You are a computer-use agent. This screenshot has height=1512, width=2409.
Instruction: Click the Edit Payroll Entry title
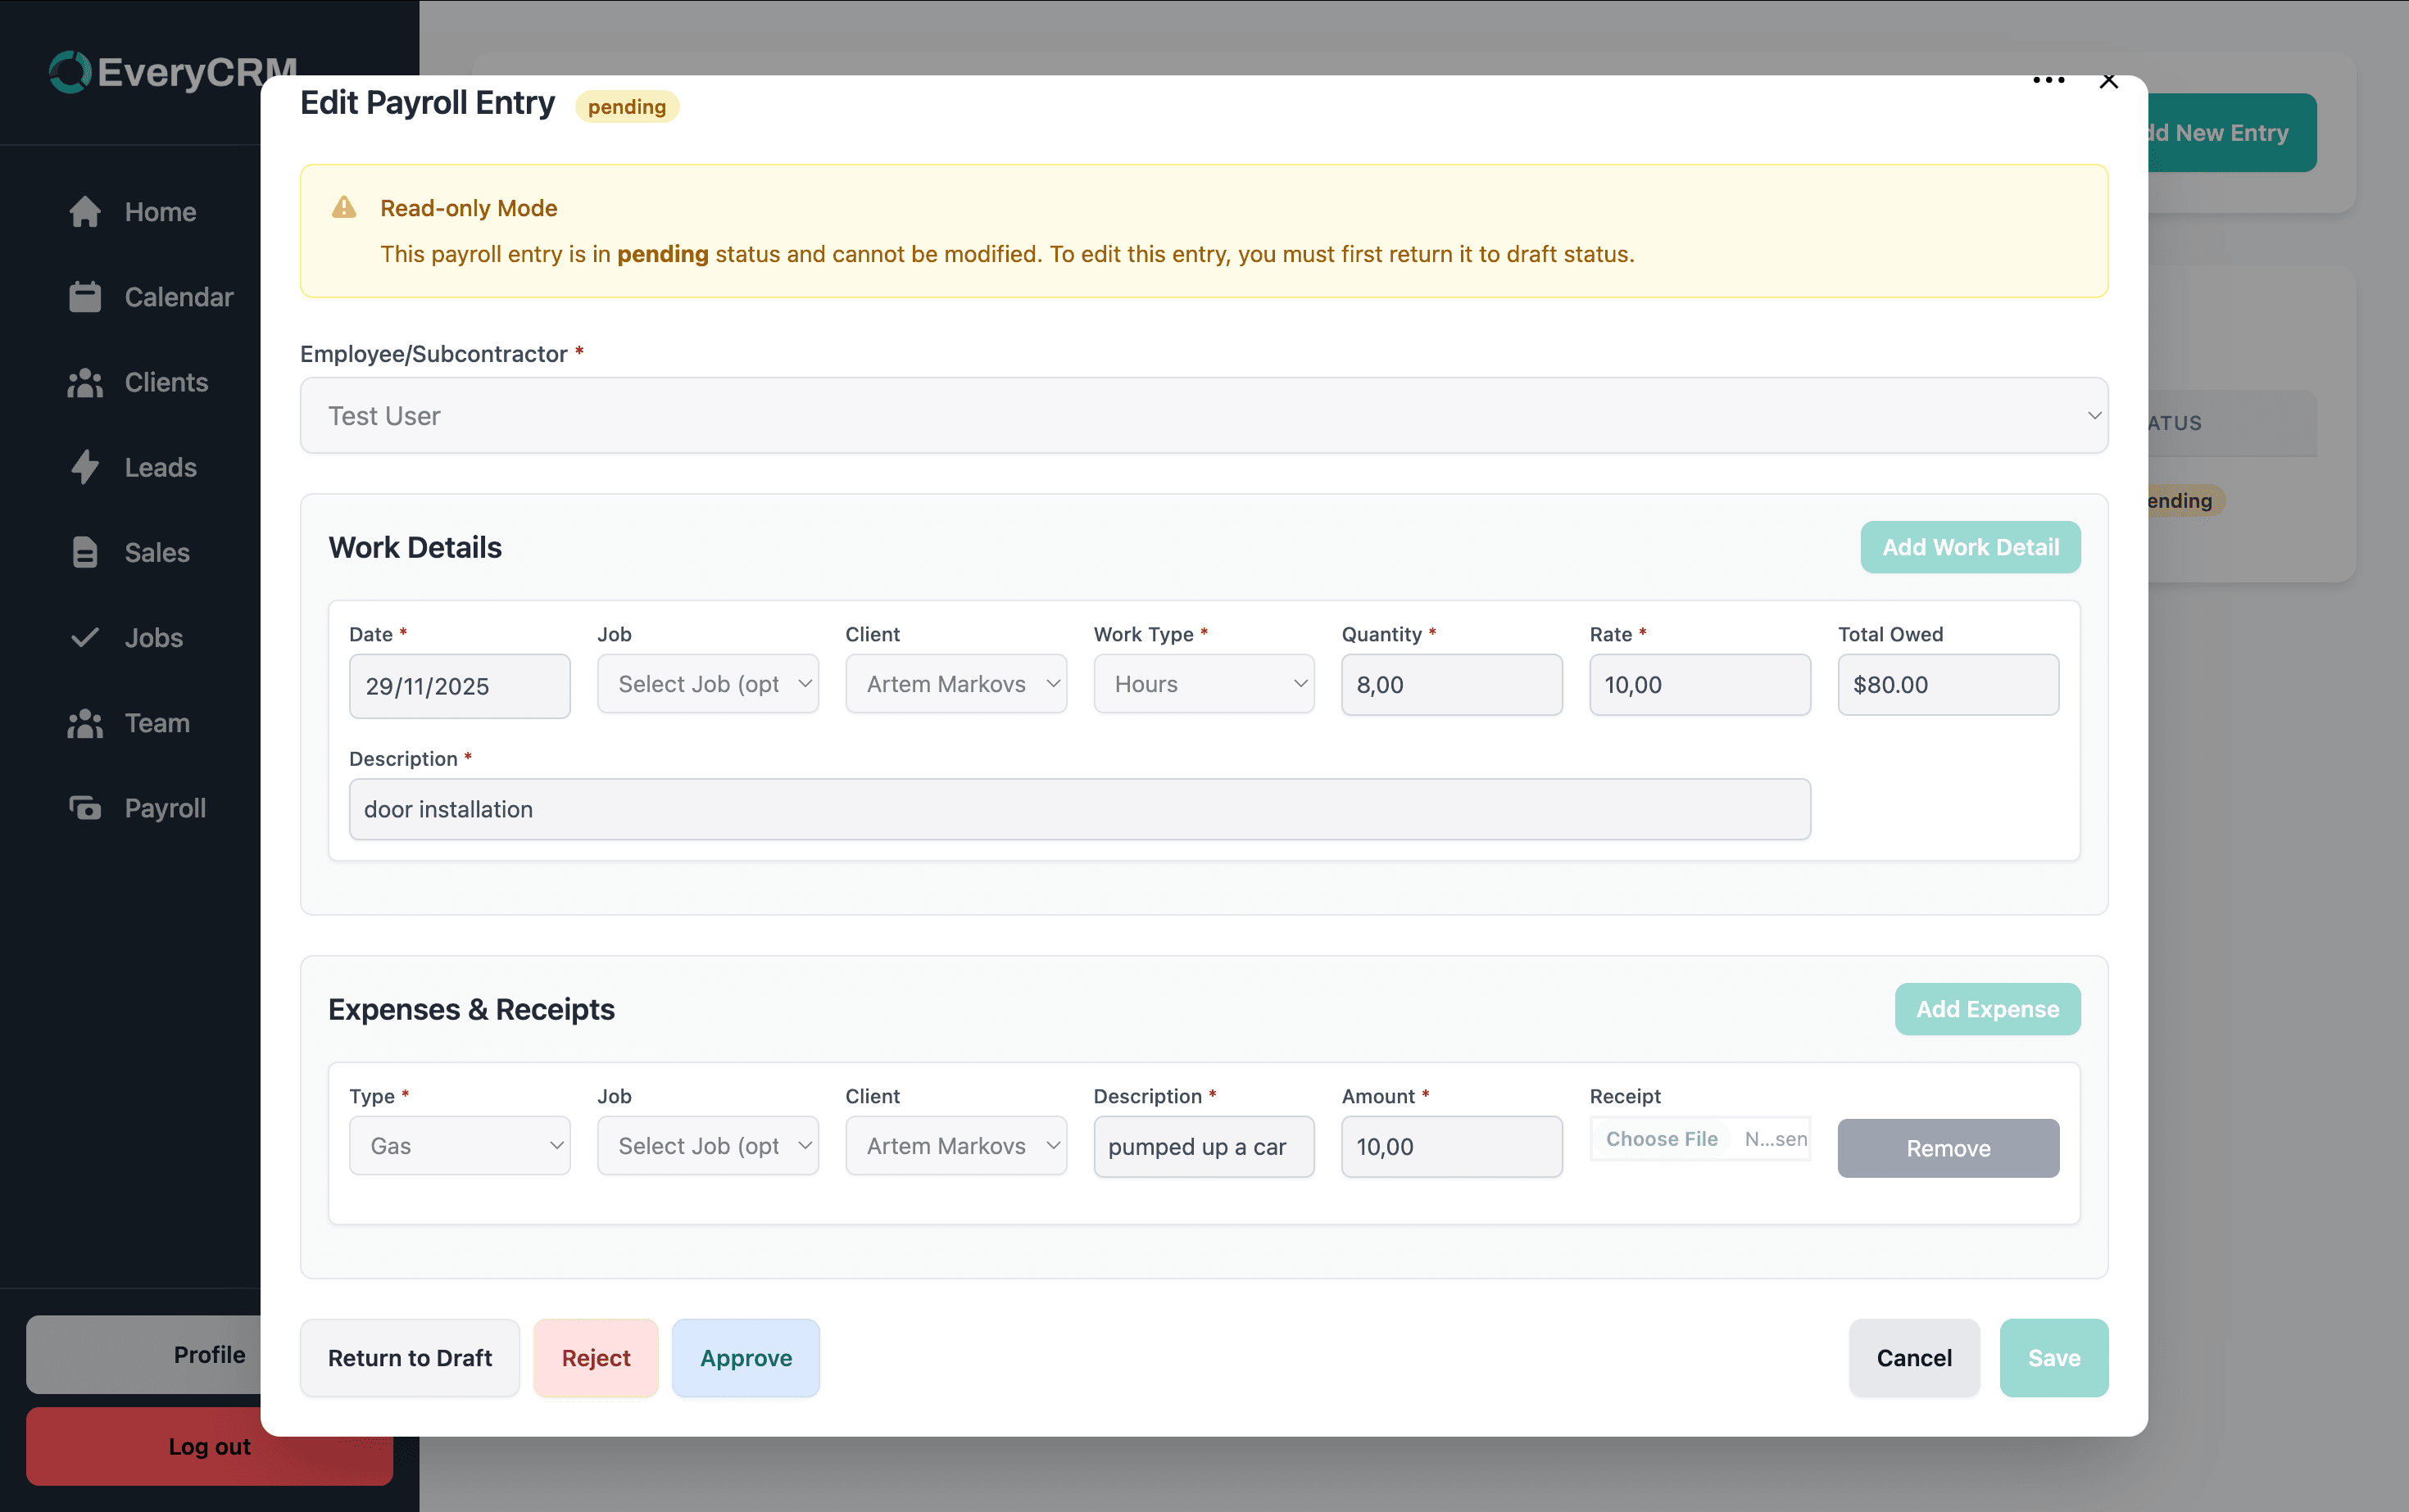tap(427, 102)
